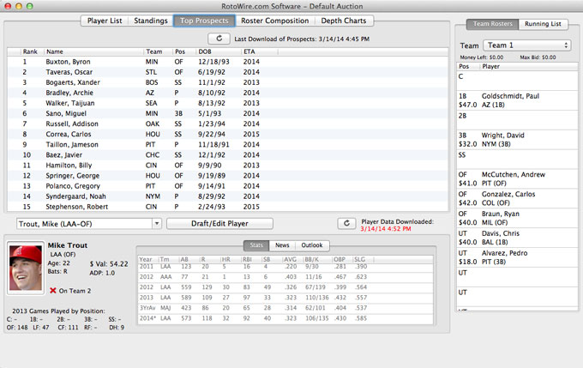
Task: Open the Player List tab
Action: coord(105,21)
